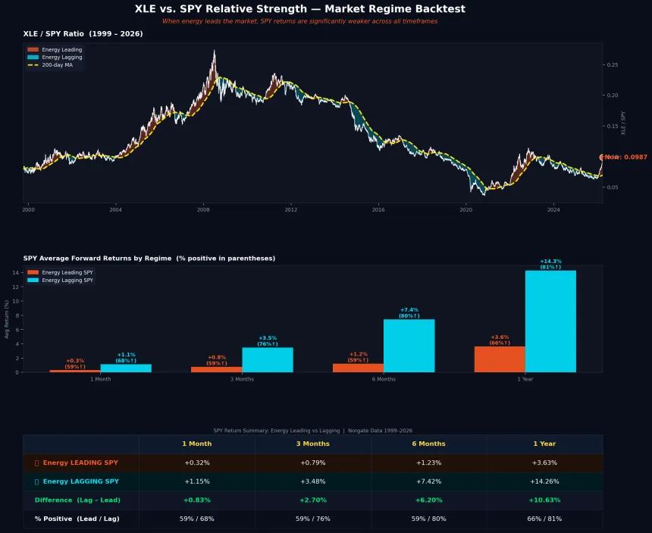Viewport: 652px width, 533px height.
Task: Click the '3 Months' label under the bar chart
Action: pyautogui.click(x=242, y=379)
